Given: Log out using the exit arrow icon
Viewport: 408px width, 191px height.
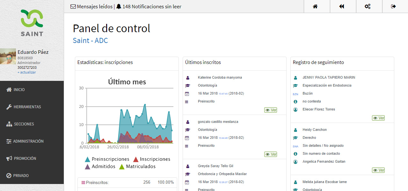Looking at the screenshot, I should point(394,6).
